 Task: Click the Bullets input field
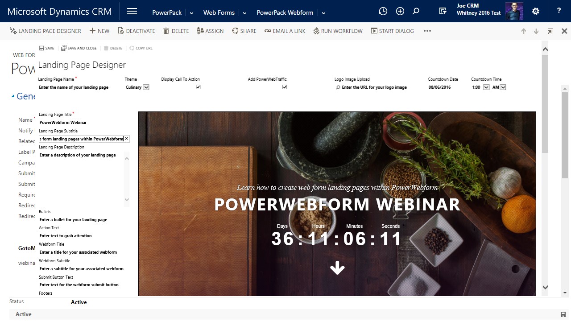(x=84, y=220)
